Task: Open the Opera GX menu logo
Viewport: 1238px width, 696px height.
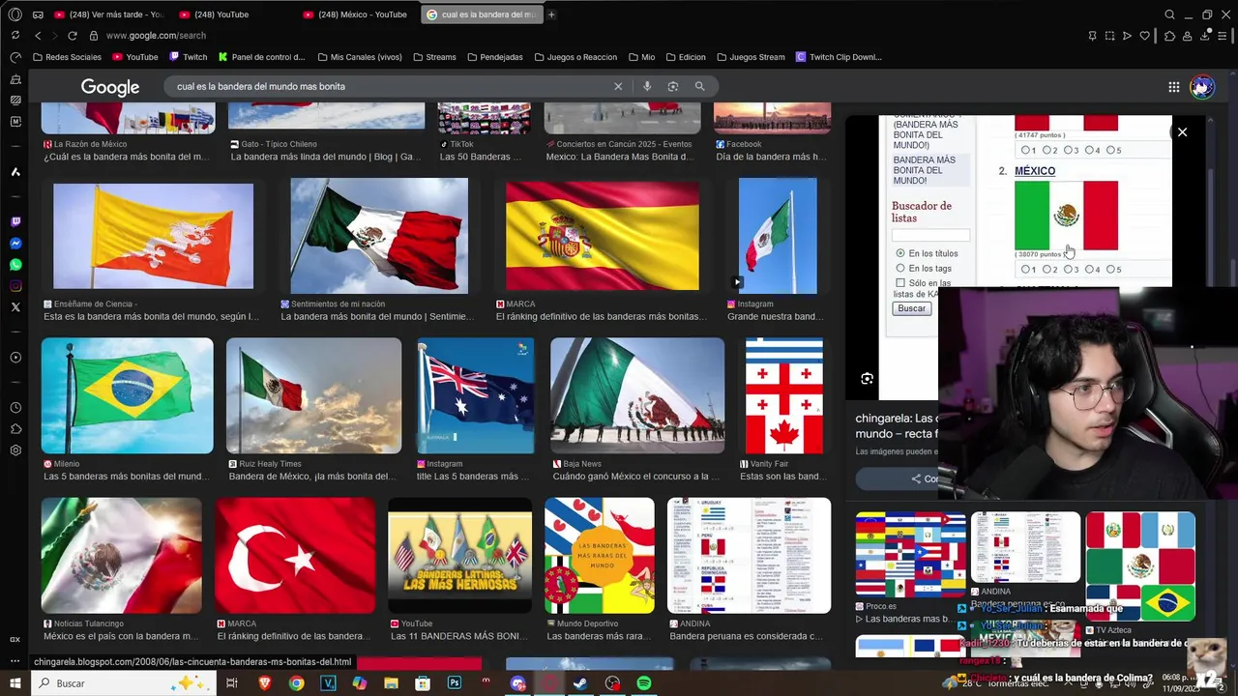Action: click(15, 14)
